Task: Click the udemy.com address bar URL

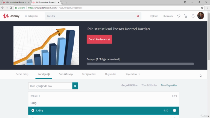Action: (55, 8)
